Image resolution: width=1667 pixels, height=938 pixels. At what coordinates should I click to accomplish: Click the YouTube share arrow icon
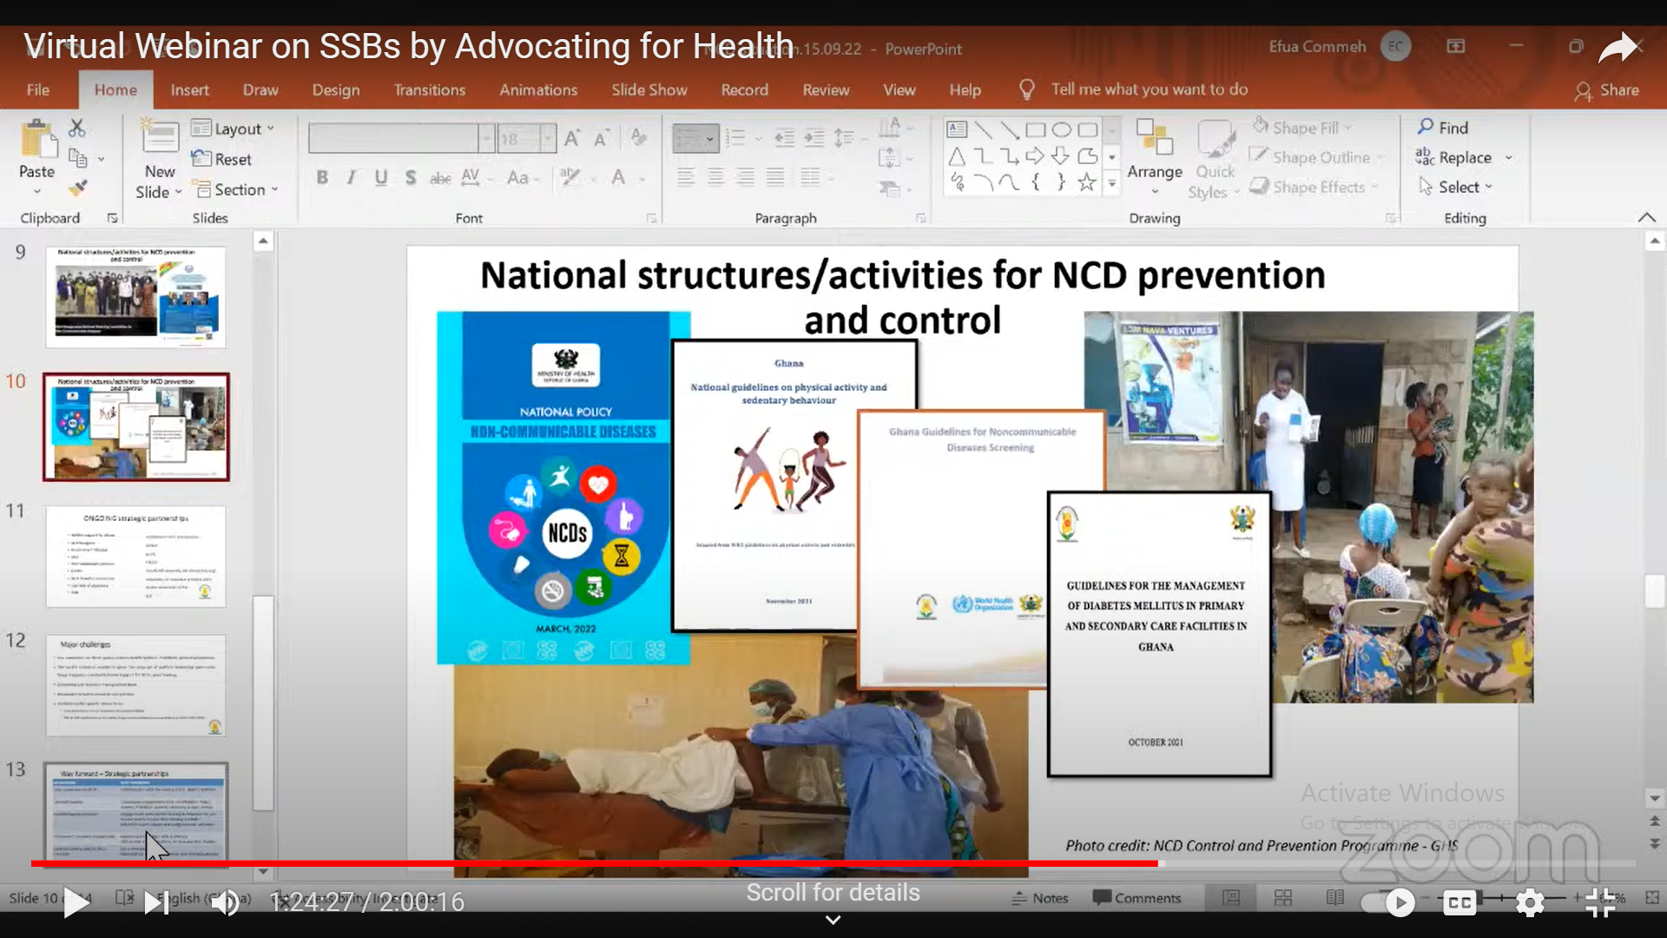1618,48
